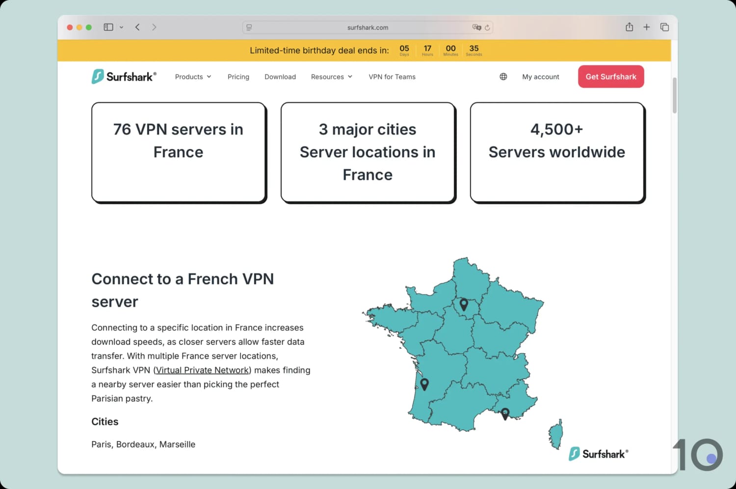Click the Corsica island on the map
Image resolution: width=736 pixels, height=489 pixels.
(x=556, y=435)
